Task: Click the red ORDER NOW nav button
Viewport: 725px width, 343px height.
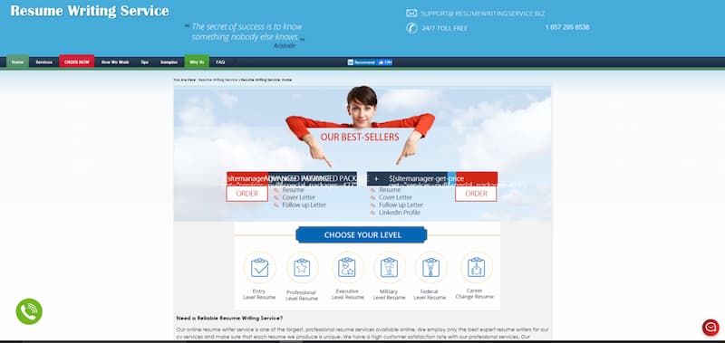Action: (x=77, y=62)
